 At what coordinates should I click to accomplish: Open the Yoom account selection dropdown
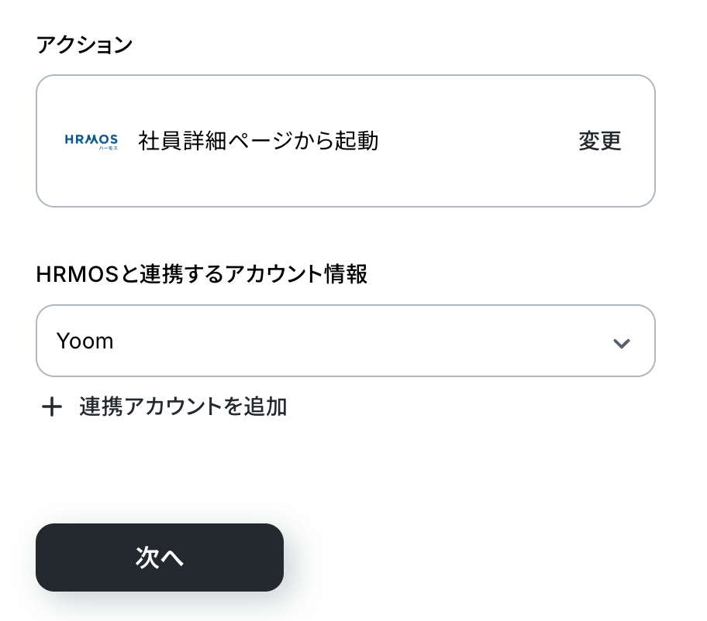pos(345,341)
